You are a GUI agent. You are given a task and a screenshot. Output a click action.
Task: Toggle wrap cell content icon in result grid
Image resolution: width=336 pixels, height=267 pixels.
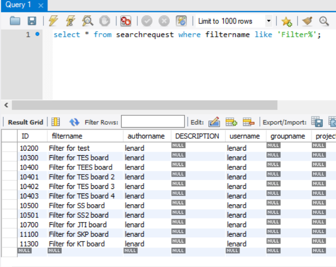[56, 122]
